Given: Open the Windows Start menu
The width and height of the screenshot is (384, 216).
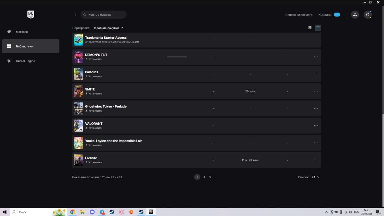Looking at the screenshot, I should pos(5,212).
